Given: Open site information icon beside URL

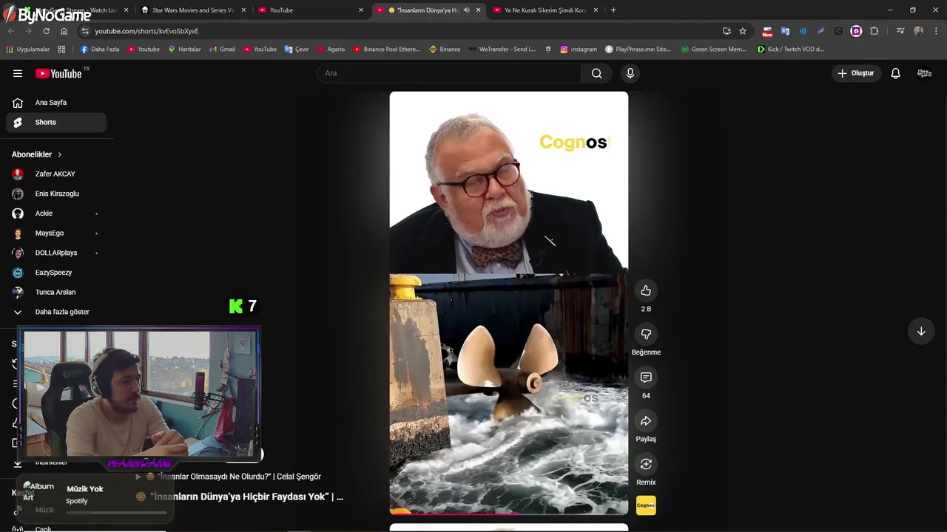Looking at the screenshot, I should coord(85,31).
